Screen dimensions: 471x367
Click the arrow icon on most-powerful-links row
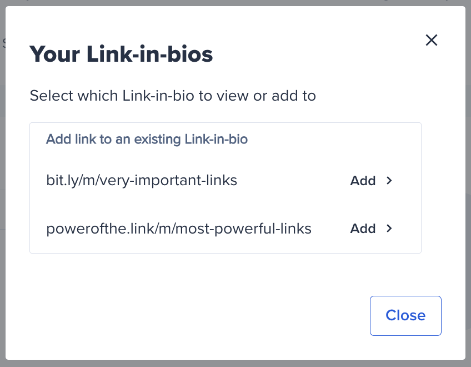[x=389, y=229]
